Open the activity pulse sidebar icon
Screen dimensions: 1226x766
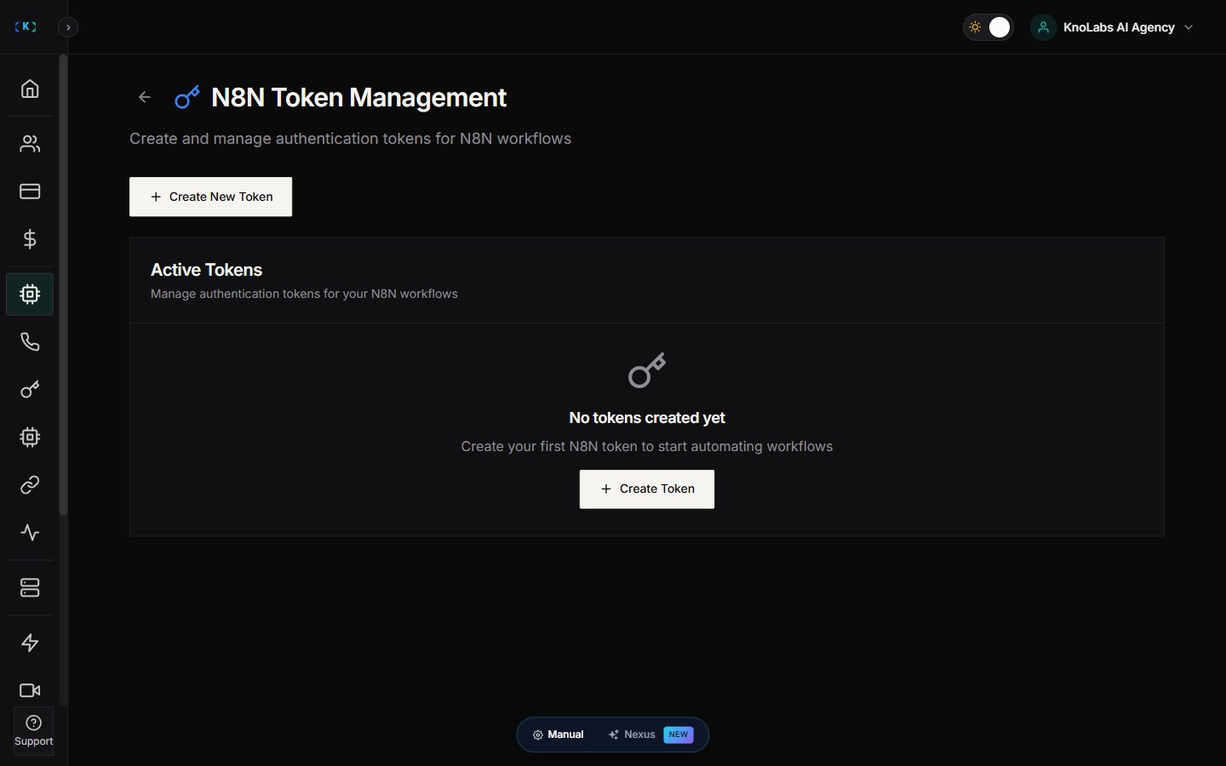30,533
